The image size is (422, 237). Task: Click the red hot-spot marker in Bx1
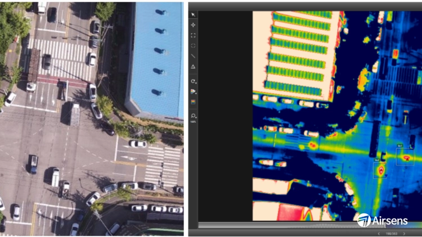[x=407, y=159]
